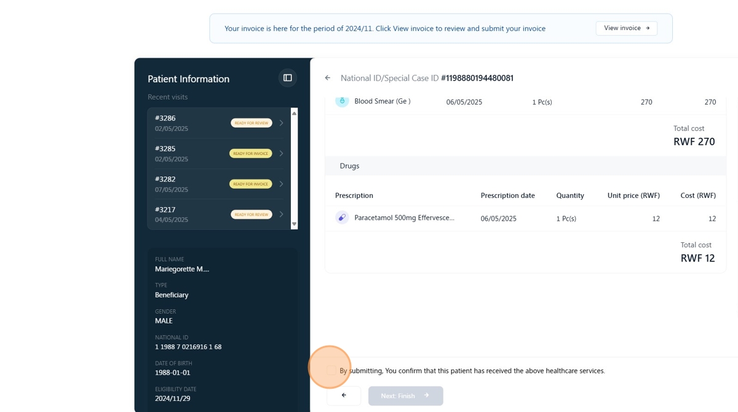Tick the confirmation checkbox for submitting
This screenshot has width=738, height=412.
pos(331,371)
